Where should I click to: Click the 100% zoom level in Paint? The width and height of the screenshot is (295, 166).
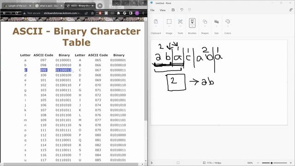250,163
